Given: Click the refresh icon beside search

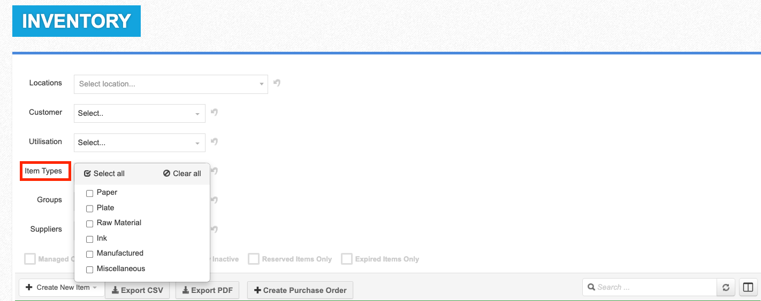Looking at the screenshot, I should (x=726, y=287).
